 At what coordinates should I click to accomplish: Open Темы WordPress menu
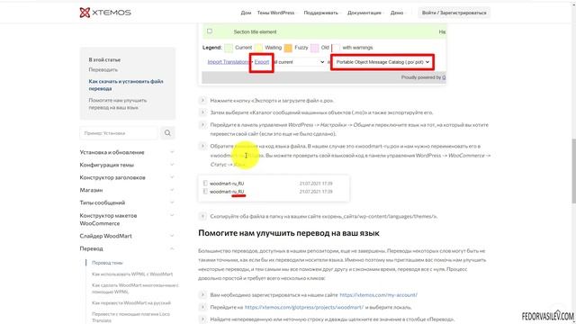pos(275,13)
